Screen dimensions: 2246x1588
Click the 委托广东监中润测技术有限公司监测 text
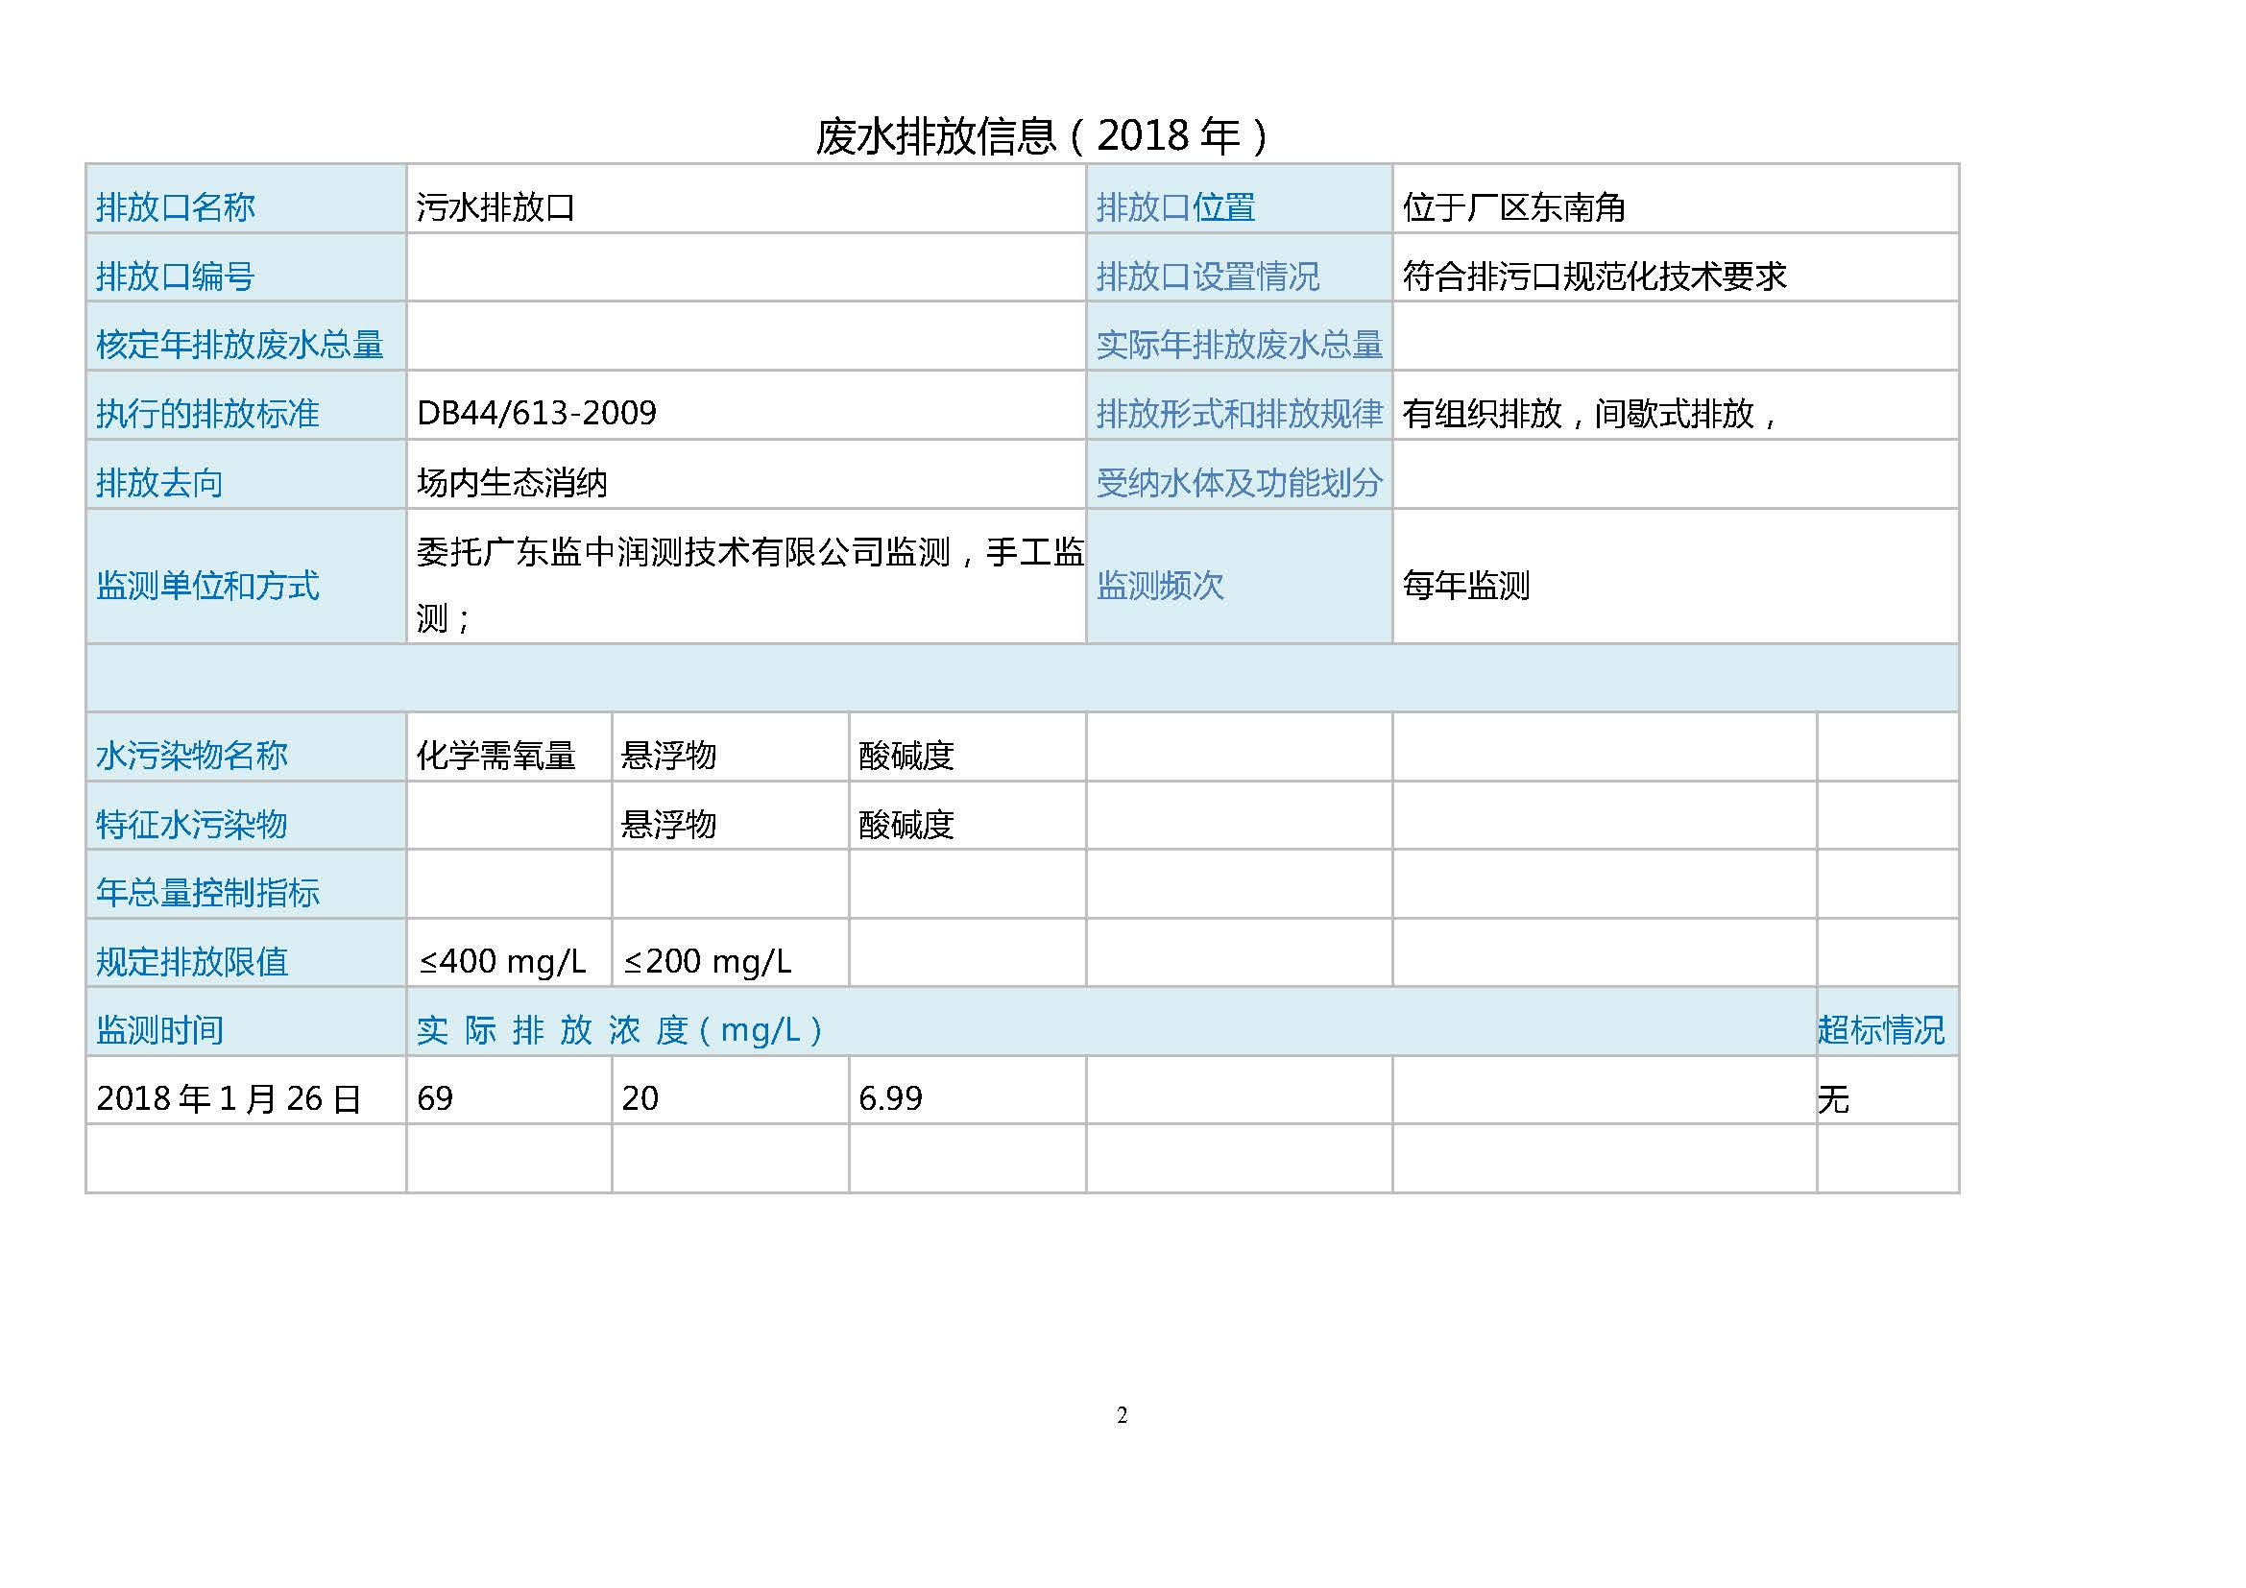pyautogui.click(x=684, y=552)
